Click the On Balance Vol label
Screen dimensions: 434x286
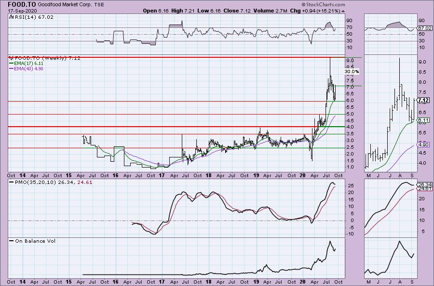coord(35,241)
